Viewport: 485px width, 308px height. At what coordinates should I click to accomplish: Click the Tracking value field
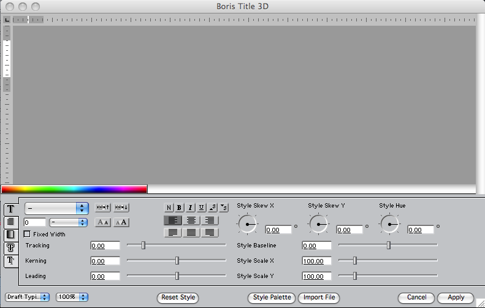coord(105,246)
